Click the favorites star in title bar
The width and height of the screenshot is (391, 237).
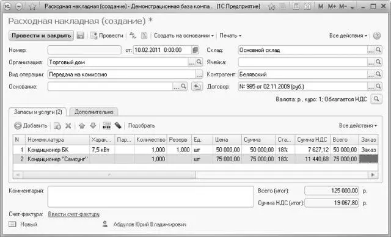point(32,7)
